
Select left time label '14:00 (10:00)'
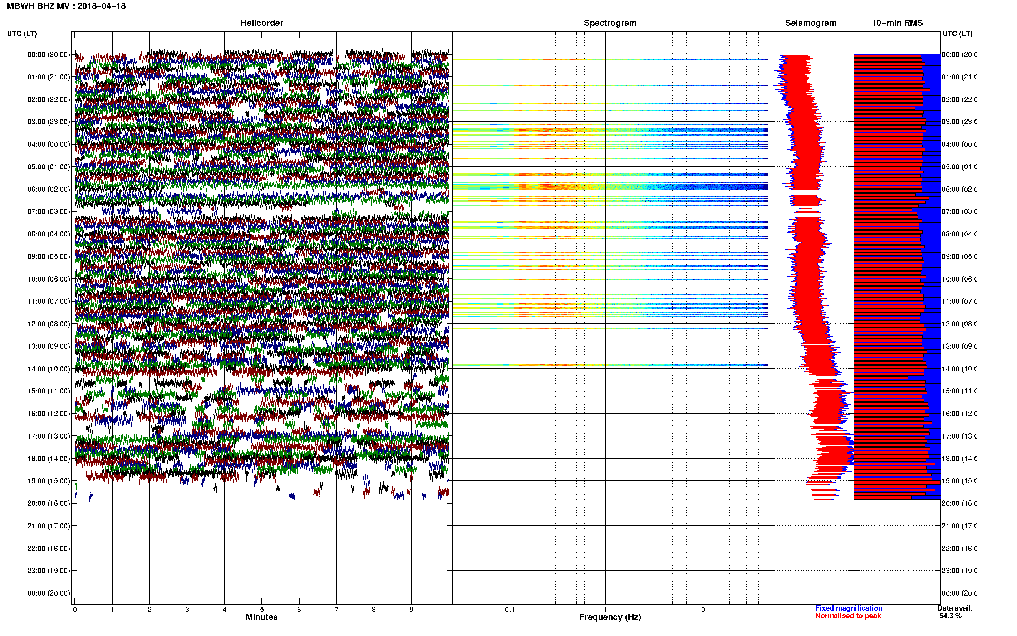pyautogui.click(x=49, y=369)
